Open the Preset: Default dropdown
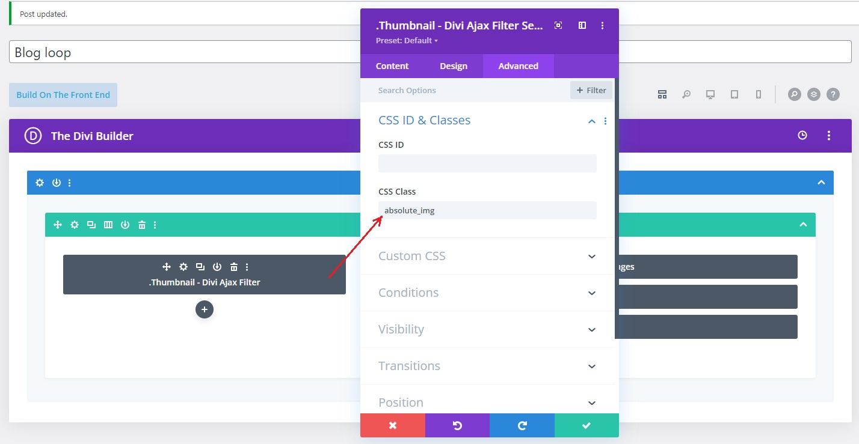The width and height of the screenshot is (859, 444). [x=407, y=41]
